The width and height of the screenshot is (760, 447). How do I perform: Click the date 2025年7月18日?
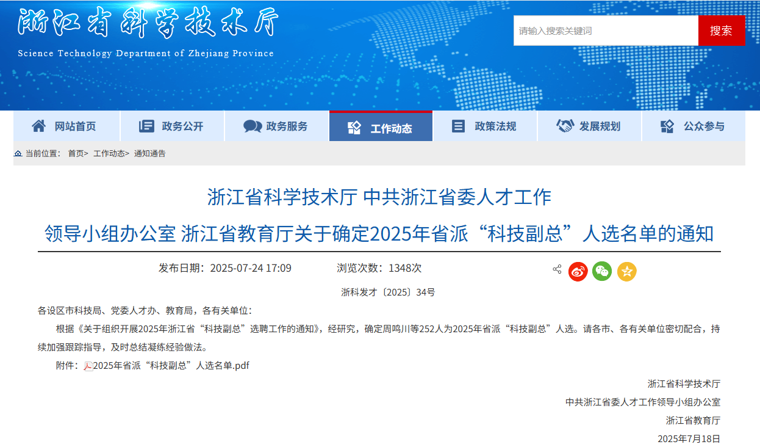[x=689, y=439]
